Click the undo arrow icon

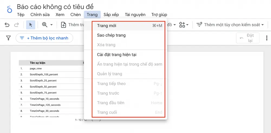point(7,25)
